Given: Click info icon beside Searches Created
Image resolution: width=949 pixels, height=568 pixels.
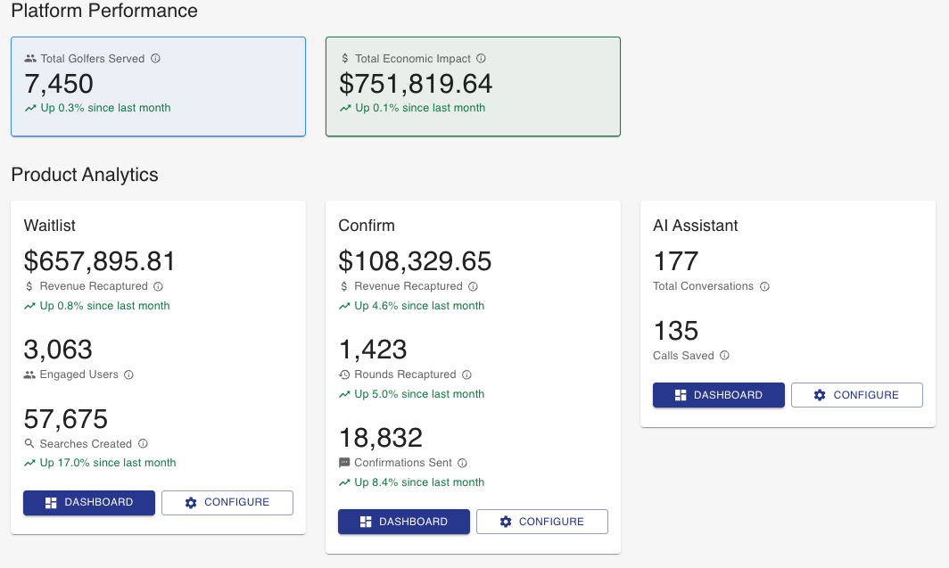Looking at the screenshot, I should [x=143, y=444].
